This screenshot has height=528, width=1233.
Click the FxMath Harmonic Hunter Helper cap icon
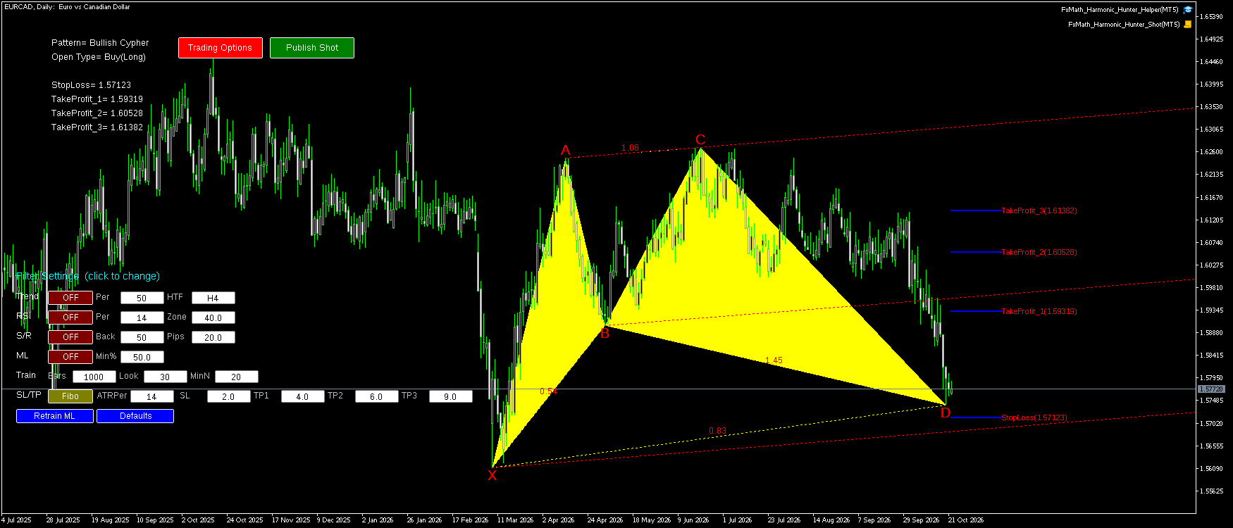(1188, 10)
